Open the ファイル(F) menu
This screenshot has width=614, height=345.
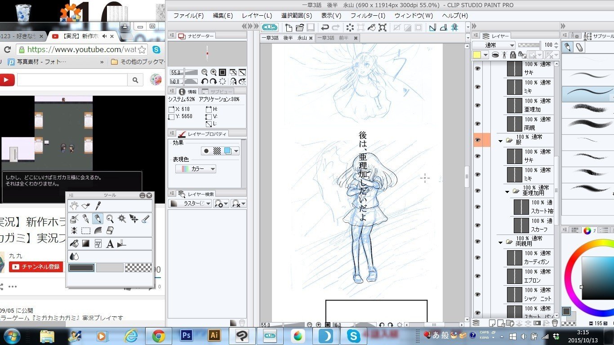tap(188, 15)
